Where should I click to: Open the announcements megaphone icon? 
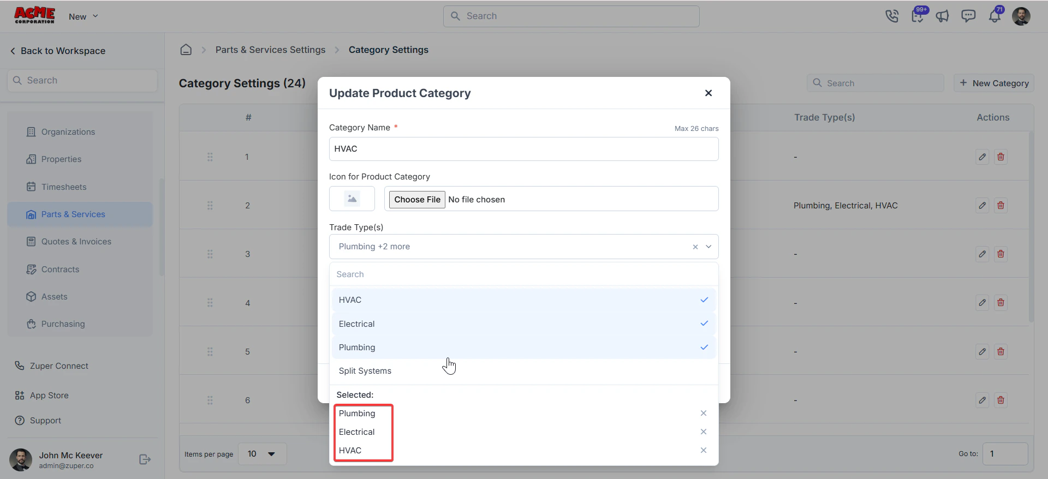tap(943, 16)
